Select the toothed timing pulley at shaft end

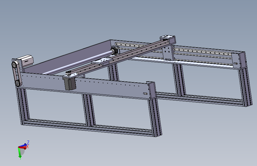115,51
